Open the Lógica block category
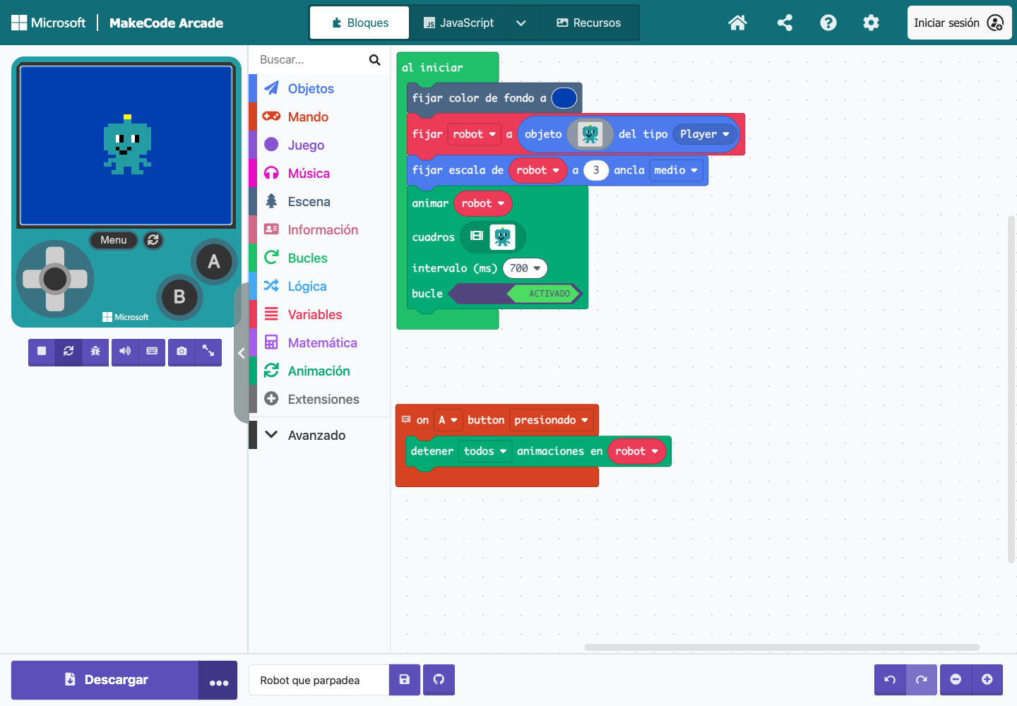1017x706 pixels. [319, 286]
